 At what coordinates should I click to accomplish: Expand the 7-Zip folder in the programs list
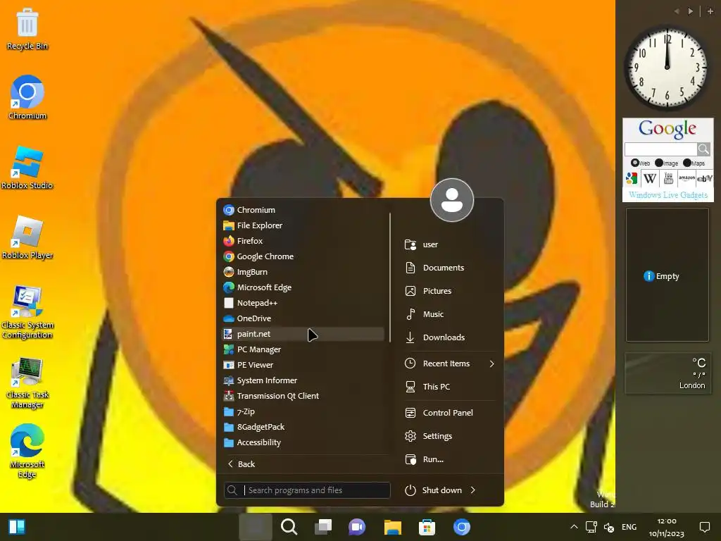pos(303,411)
